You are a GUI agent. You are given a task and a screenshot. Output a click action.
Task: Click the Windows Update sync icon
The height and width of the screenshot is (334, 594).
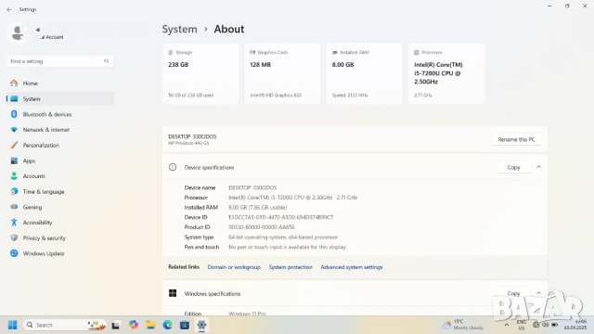[14, 253]
